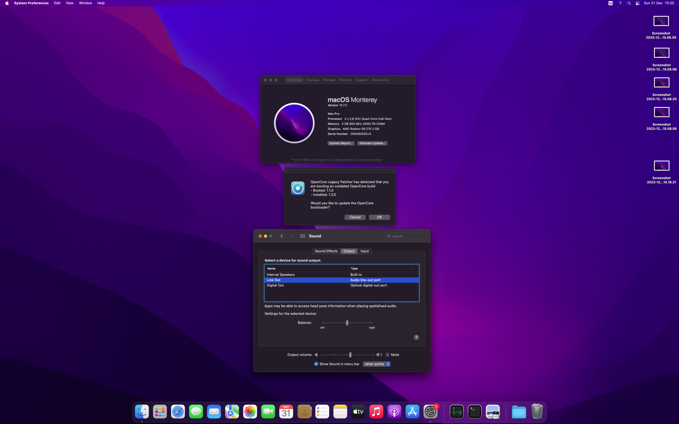
Task: Open the 'when active' popup menu
Action: click(377, 364)
